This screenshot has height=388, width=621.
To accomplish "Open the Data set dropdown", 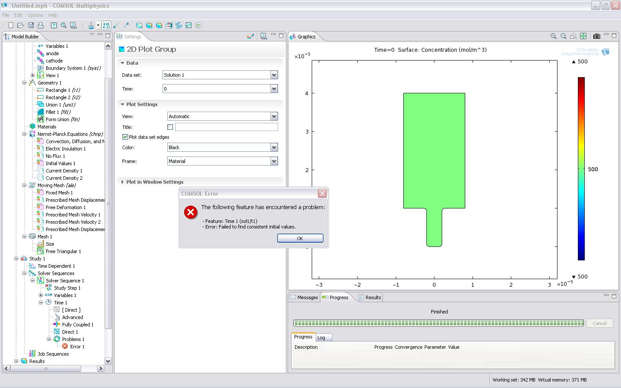I will 274,75.
